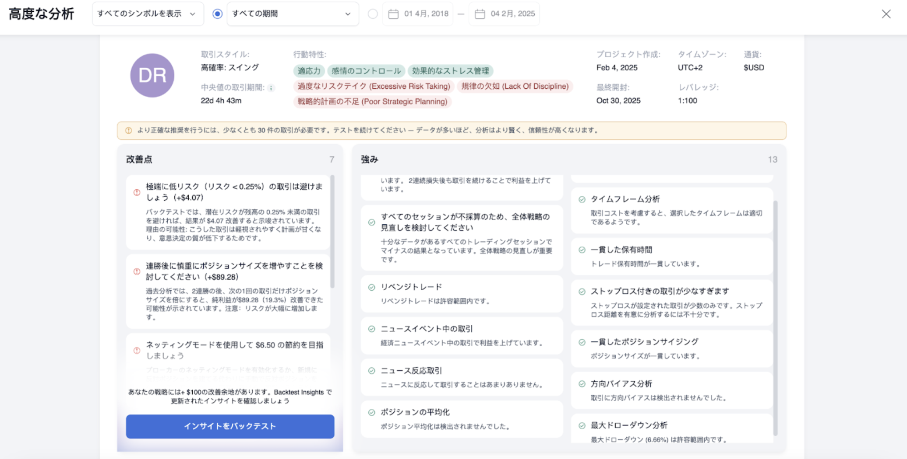Image resolution: width=907 pixels, height=459 pixels.
Task: Click the Excessive Risk Taking tag
Action: tap(374, 86)
